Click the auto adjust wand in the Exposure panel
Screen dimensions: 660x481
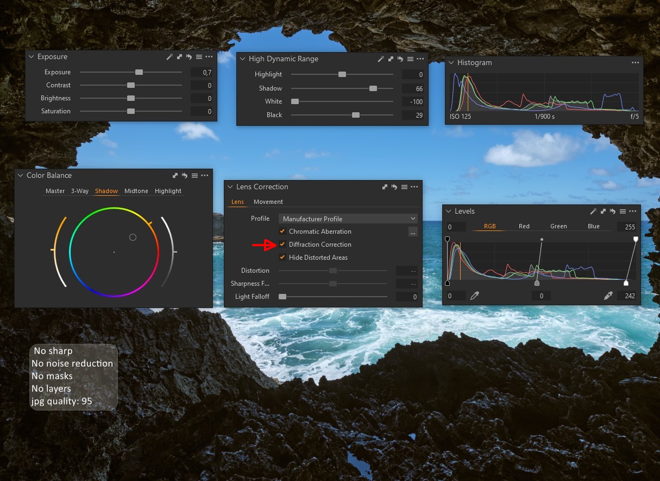(x=169, y=57)
